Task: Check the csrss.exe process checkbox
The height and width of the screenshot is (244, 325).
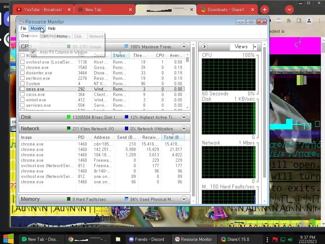Action: pos(23,94)
